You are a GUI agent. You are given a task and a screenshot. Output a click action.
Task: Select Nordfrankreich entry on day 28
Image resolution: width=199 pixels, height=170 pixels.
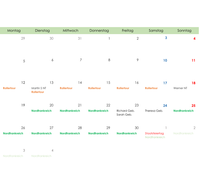click(70, 133)
